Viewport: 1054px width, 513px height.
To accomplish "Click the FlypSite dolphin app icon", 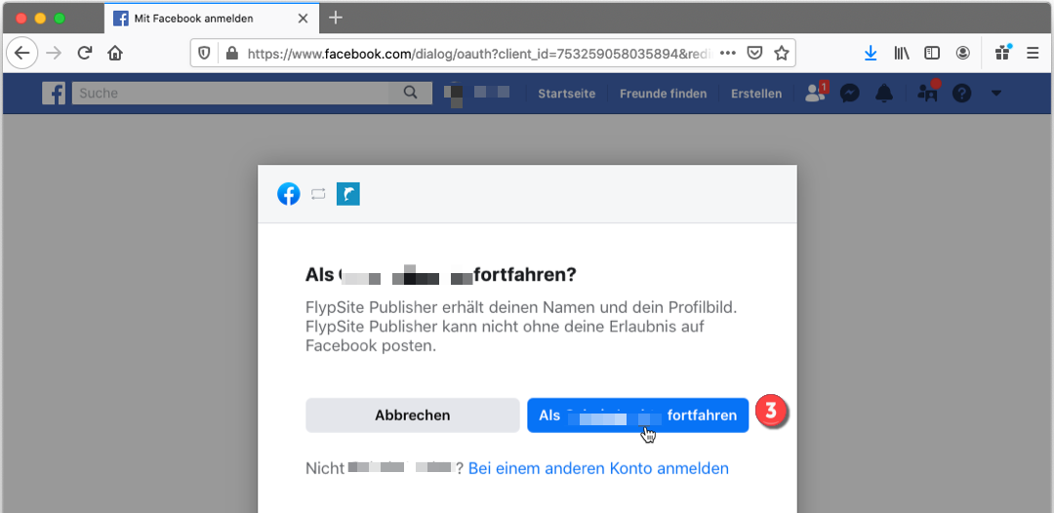I will [x=348, y=195].
